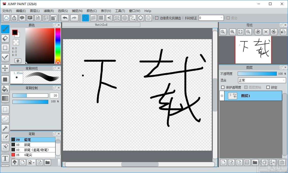The image size is (288, 173).
Task: Zoom in from the navigator panel
Action: click(x=232, y=32)
